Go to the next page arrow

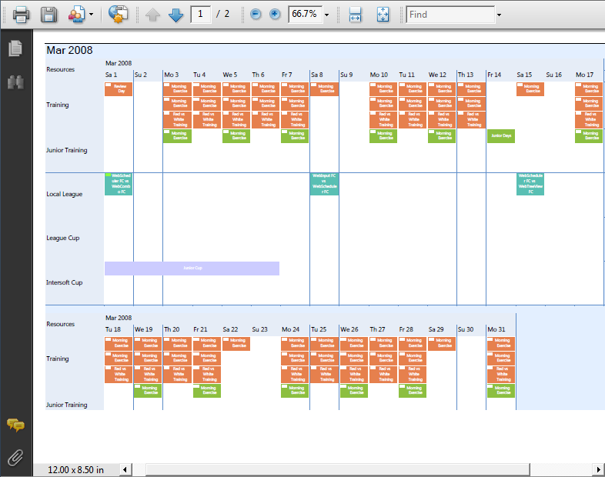coord(176,15)
